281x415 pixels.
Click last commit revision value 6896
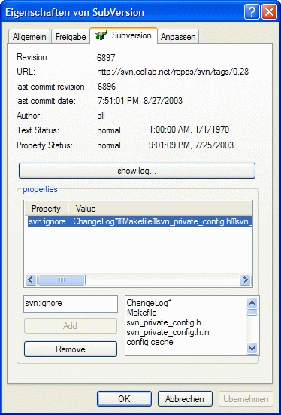(x=107, y=87)
